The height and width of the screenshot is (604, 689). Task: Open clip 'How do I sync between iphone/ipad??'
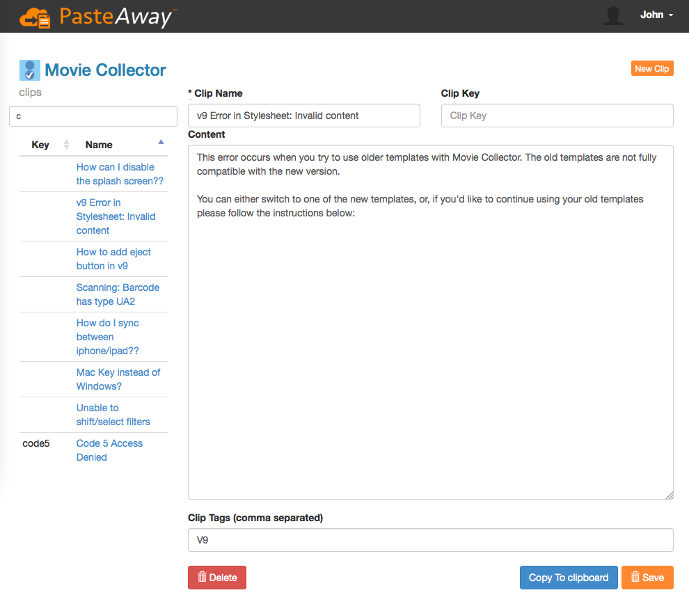[108, 337]
